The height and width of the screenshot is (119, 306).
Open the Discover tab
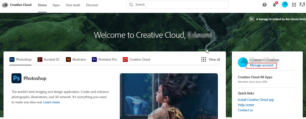[92, 5]
